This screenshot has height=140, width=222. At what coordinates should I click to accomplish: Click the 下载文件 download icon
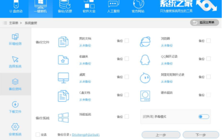(x=15, y=105)
